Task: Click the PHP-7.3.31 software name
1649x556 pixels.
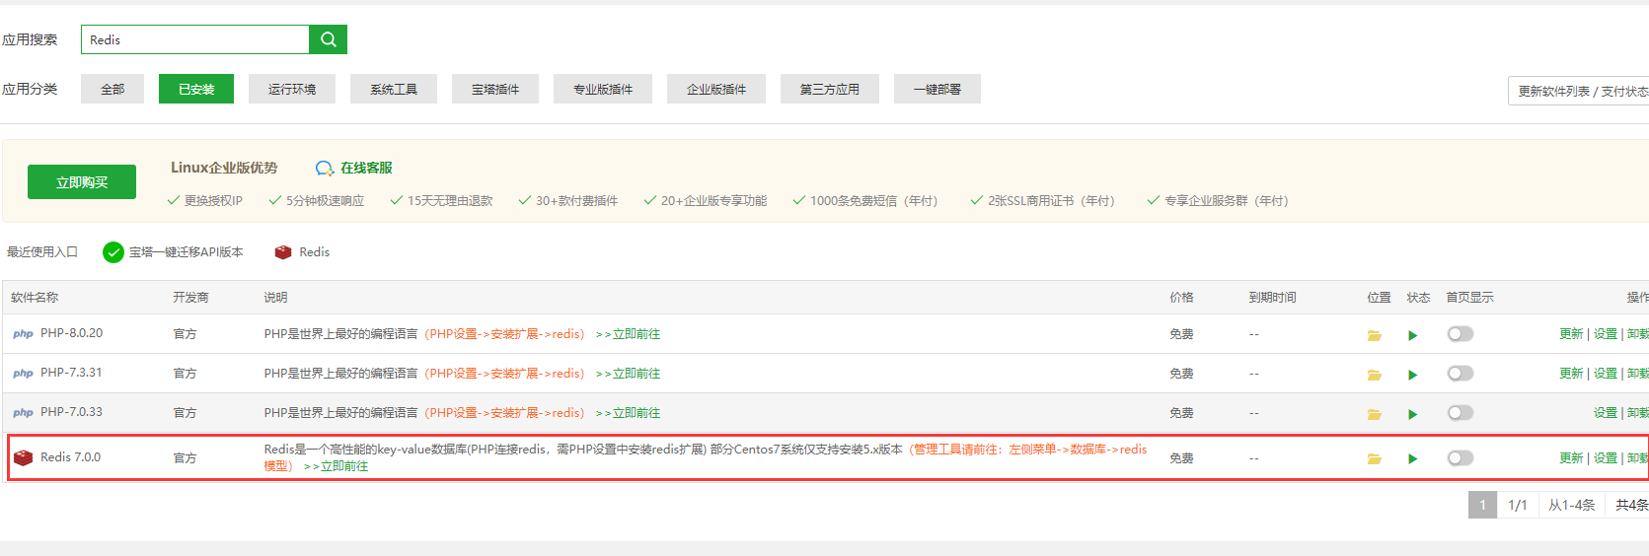Action: click(x=71, y=373)
